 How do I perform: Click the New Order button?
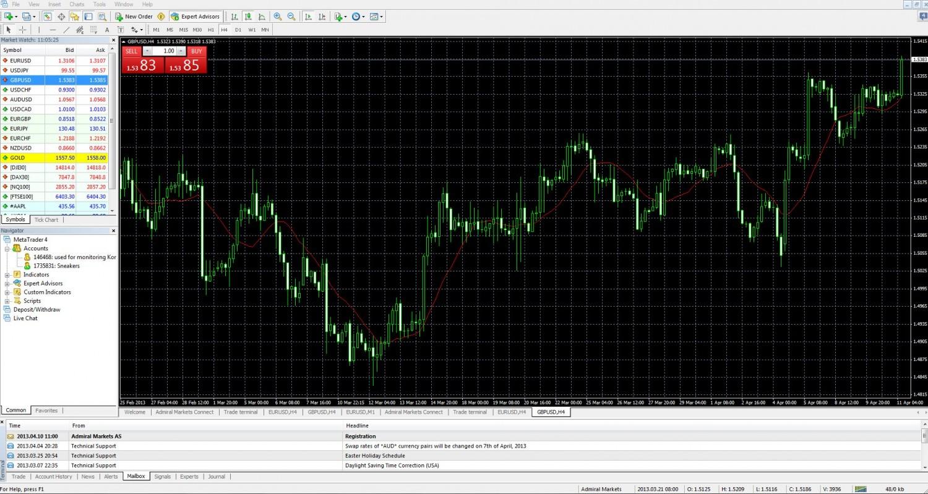(134, 17)
